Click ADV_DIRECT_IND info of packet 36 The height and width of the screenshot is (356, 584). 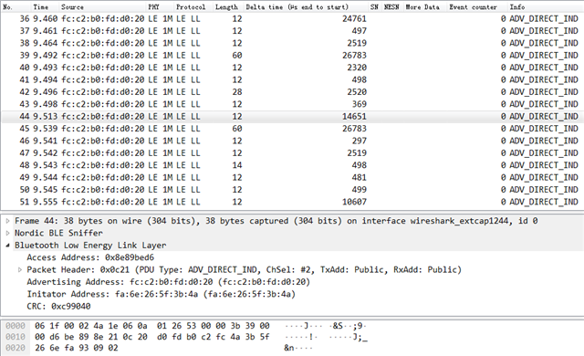click(x=544, y=18)
